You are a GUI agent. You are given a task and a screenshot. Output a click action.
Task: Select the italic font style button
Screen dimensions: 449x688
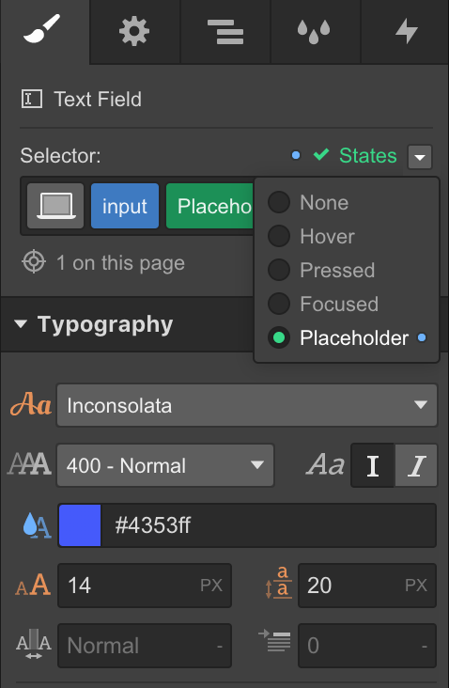point(416,465)
